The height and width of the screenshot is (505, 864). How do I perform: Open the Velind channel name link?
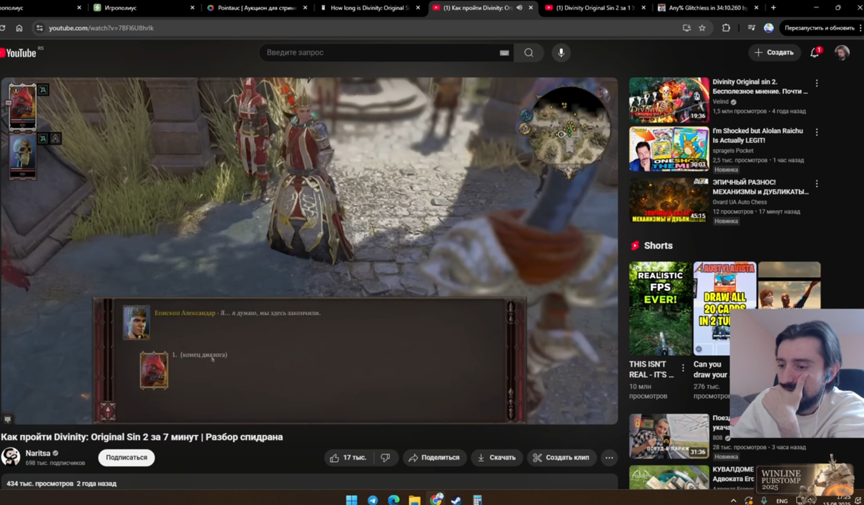tap(721, 102)
